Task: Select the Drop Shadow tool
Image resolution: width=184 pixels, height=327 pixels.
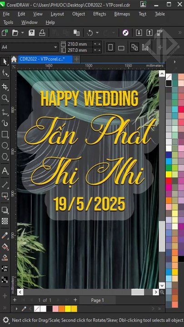Action: tap(5, 209)
